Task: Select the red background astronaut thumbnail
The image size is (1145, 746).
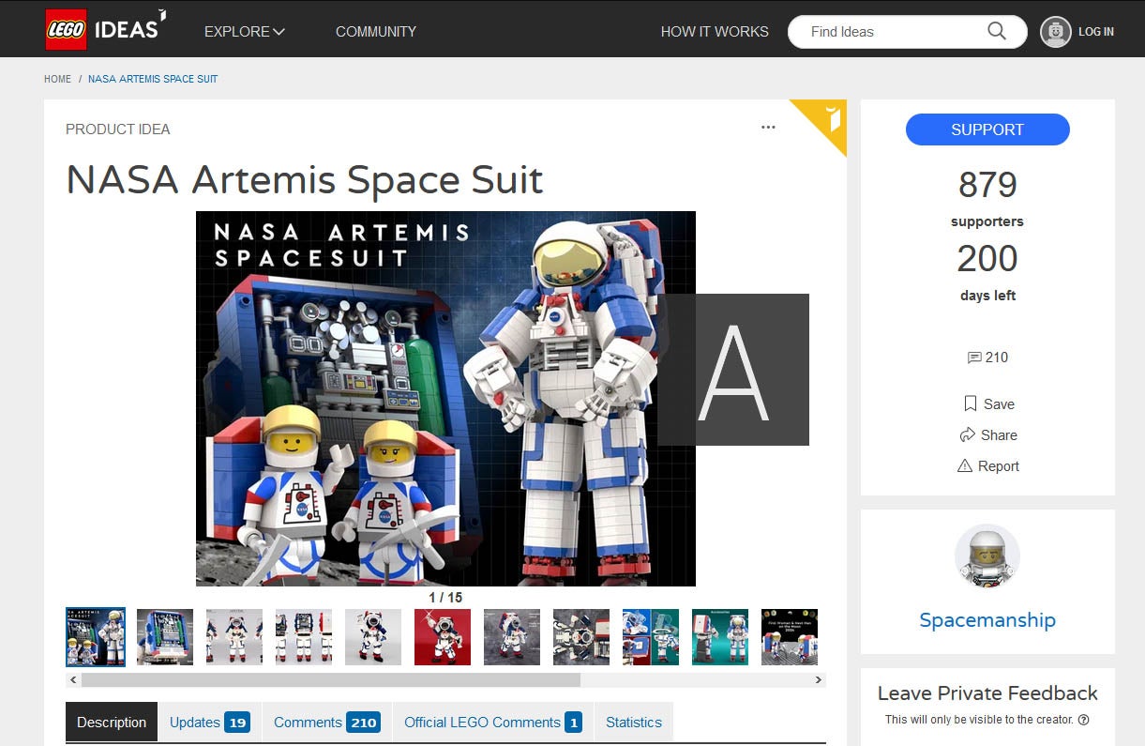Action: click(x=443, y=636)
